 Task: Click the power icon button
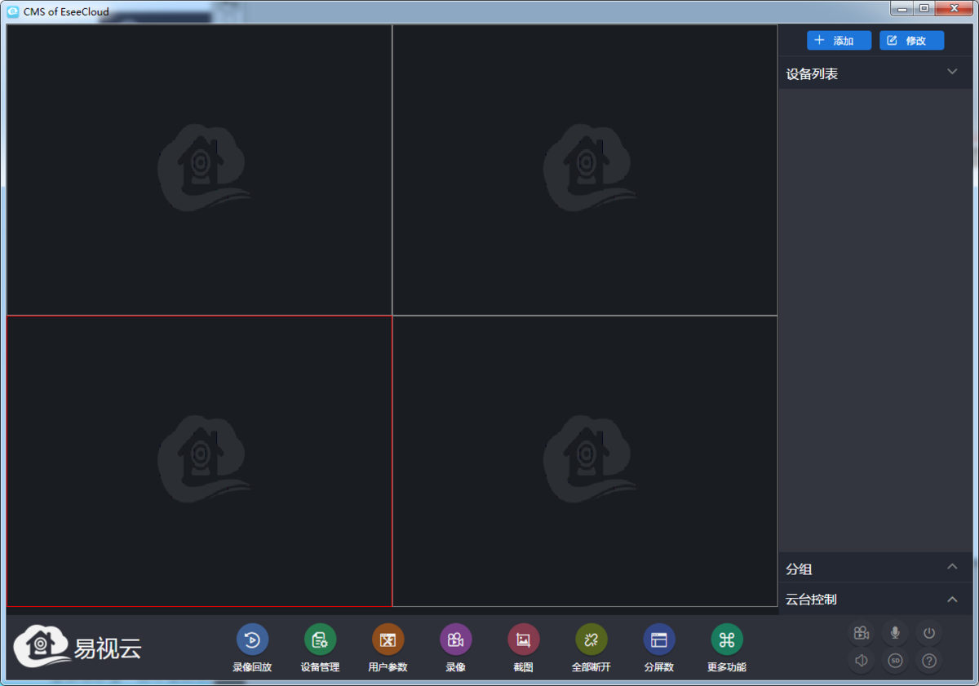pyautogui.click(x=928, y=633)
